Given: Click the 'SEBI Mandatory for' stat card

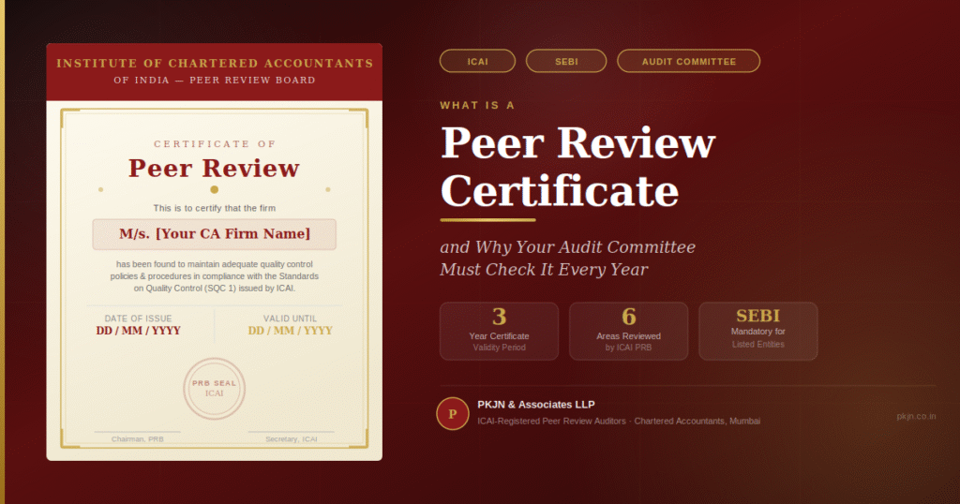Looking at the screenshot, I should (757, 331).
